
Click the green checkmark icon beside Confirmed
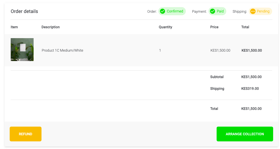coord(162,11)
